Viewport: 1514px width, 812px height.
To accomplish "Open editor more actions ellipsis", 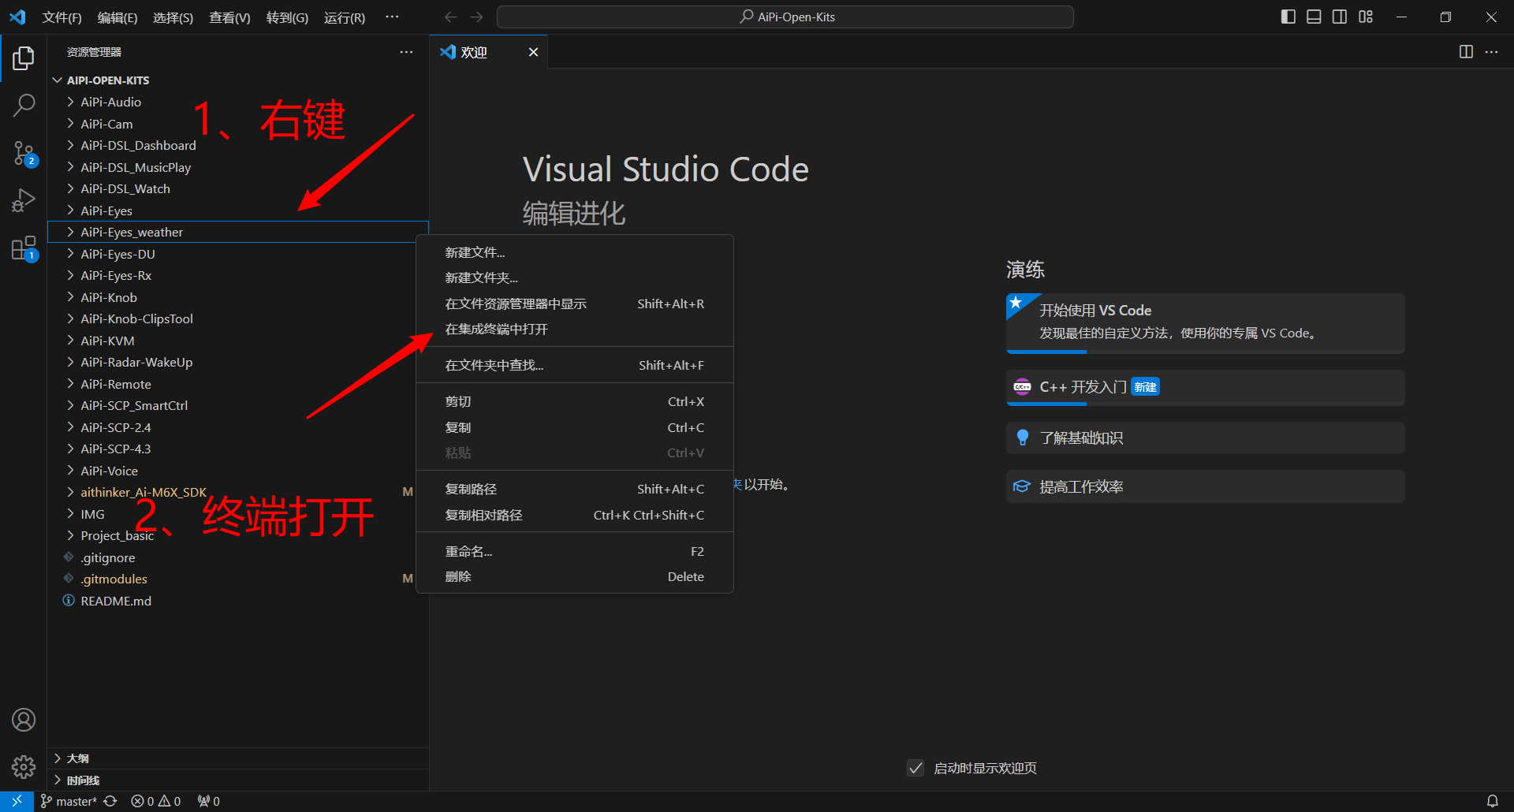I will [x=1491, y=52].
